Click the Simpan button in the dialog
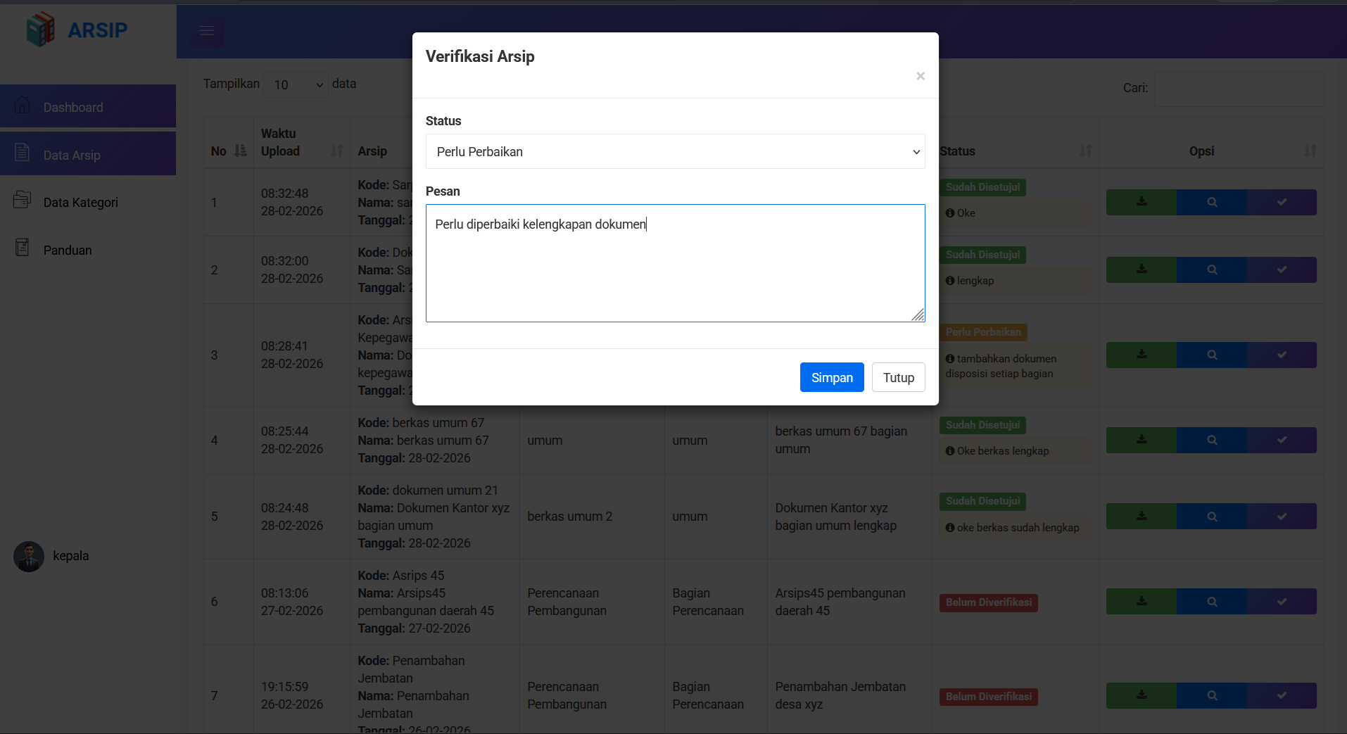Viewport: 1347px width, 734px height. click(x=832, y=377)
